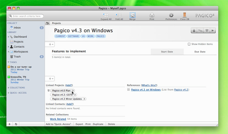Click the CURRENT tag

60,36
